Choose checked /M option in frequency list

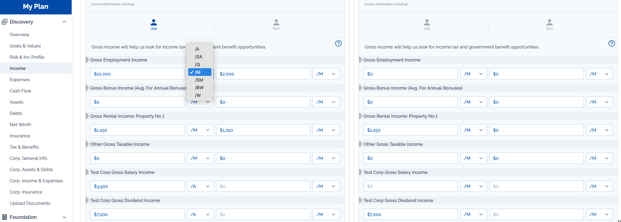point(200,72)
